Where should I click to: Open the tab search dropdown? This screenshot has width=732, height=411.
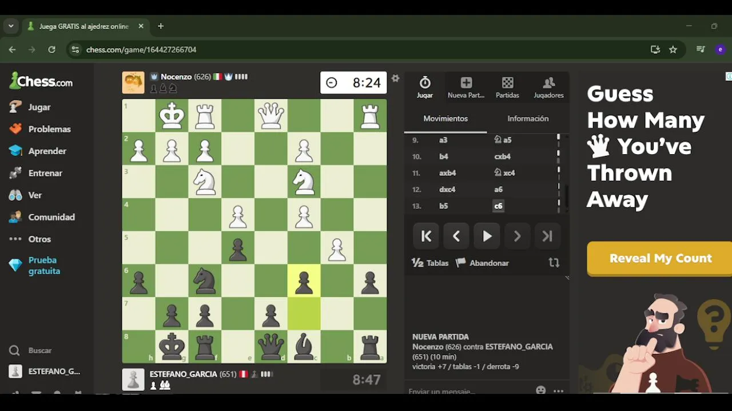[x=11, y=26]
